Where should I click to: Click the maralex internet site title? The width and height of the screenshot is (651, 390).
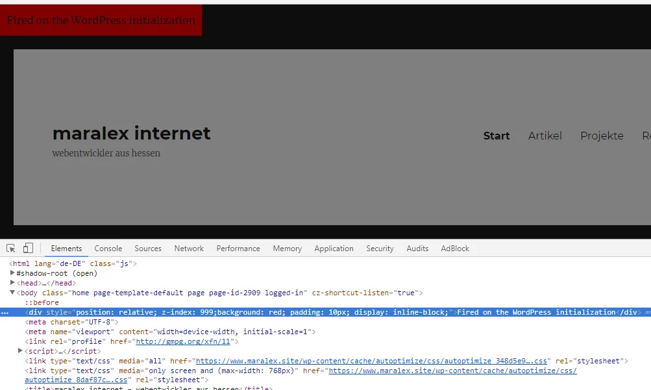point(131,133)
